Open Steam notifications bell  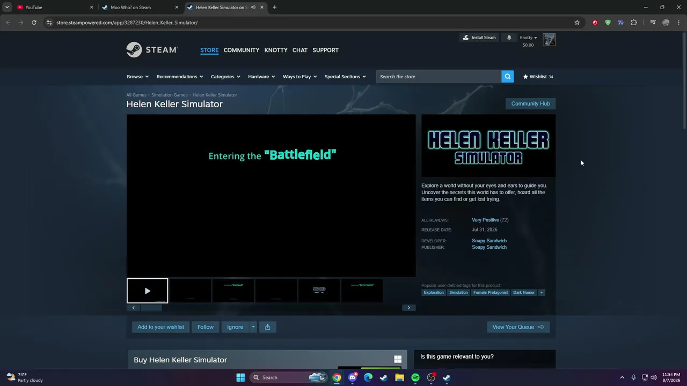click(x=509, y=38)
